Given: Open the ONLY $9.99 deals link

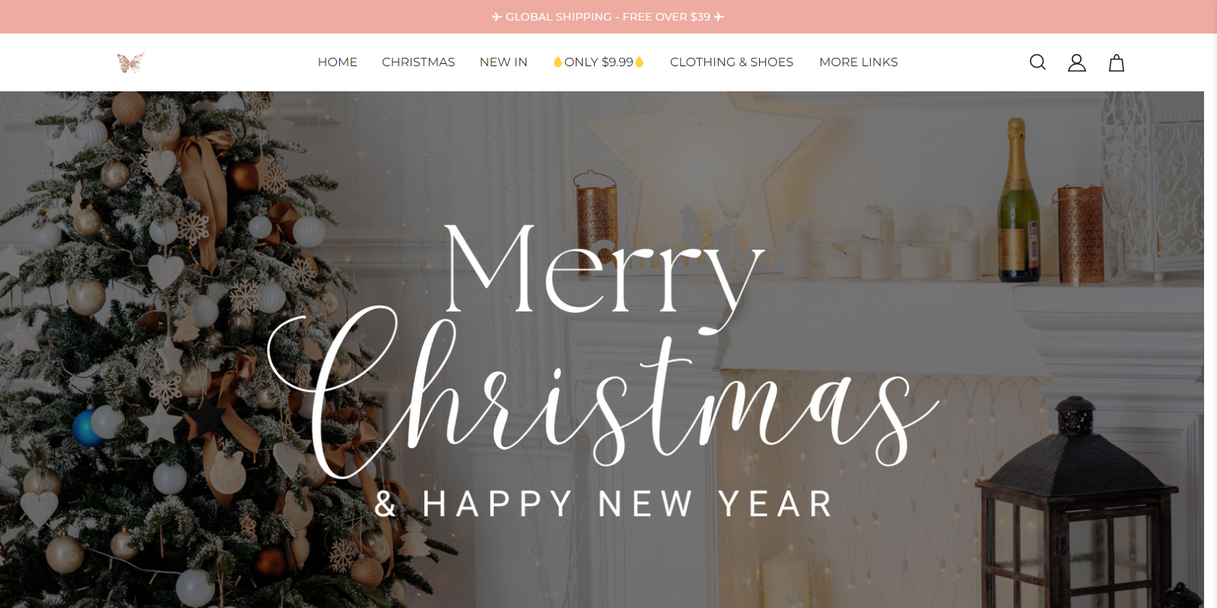Looking at the screenshot, I should [x=599, y=62].
